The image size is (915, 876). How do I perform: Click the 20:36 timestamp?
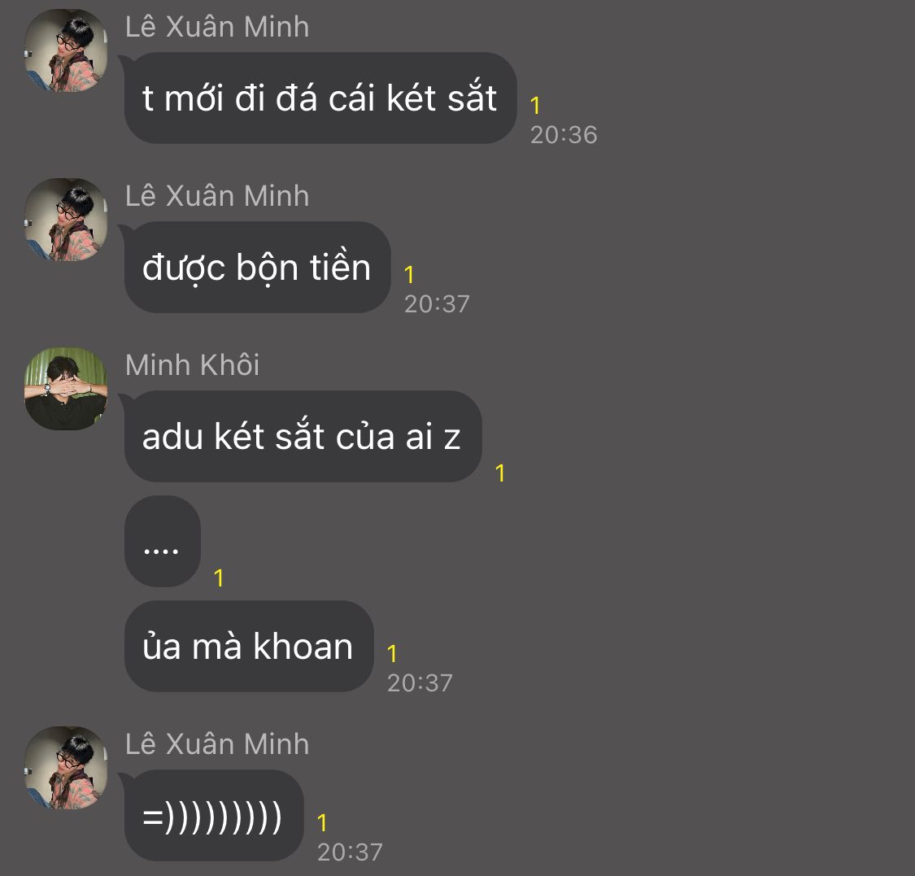click(x=564, y=135)
